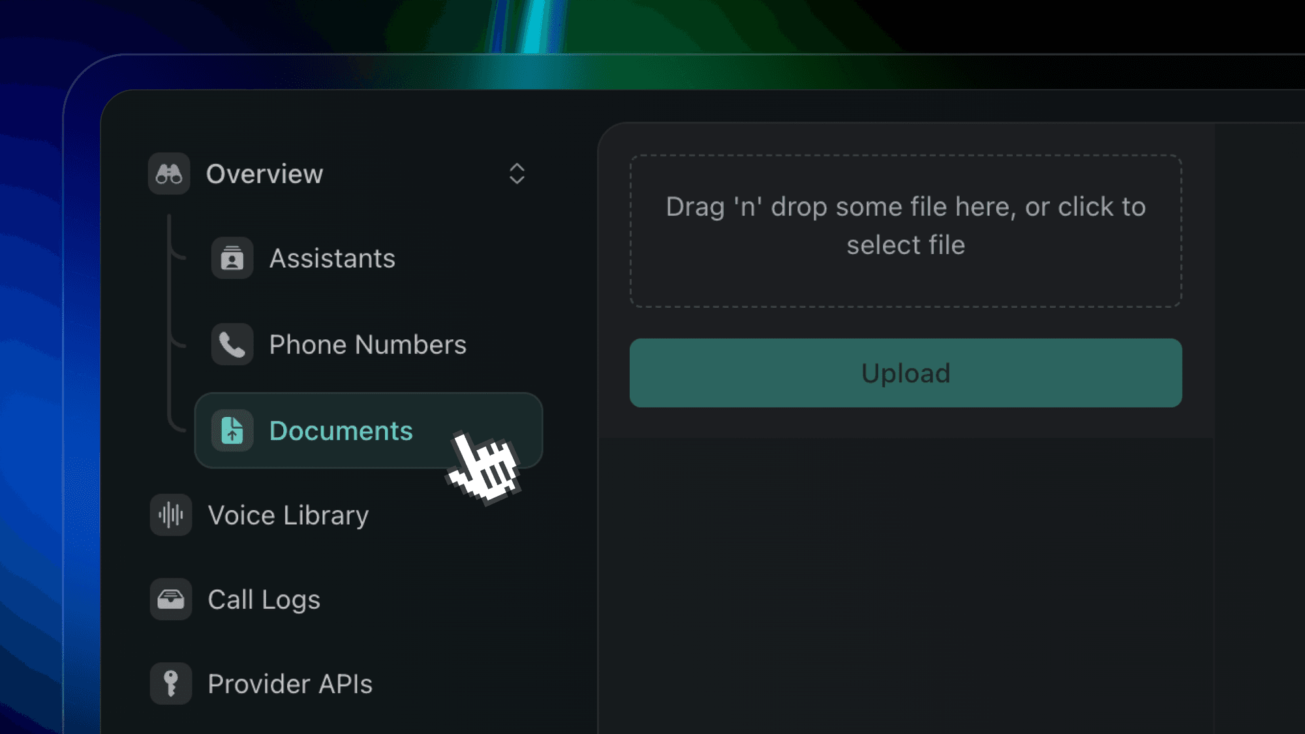Select the Documents menu entry
The width and height of the screenshot is (1305, 734).
(x=341, y=431)
